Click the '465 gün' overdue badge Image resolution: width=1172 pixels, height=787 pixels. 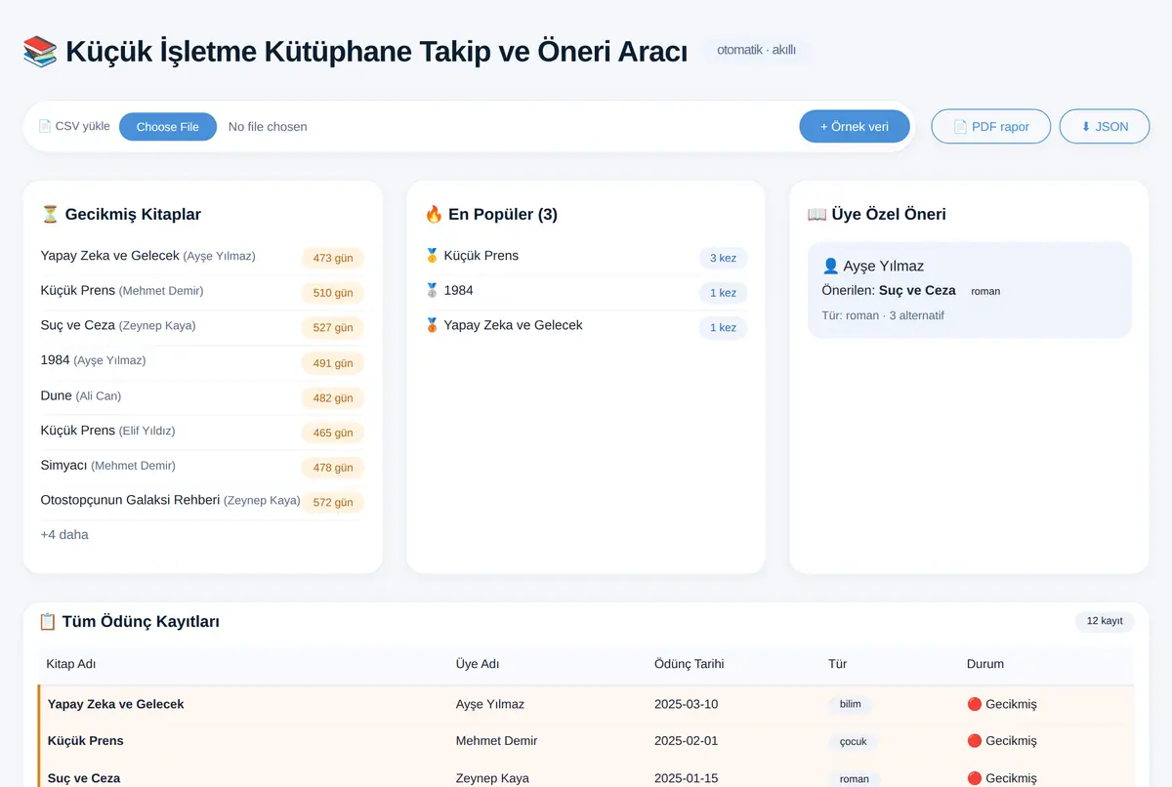[333, 433]
